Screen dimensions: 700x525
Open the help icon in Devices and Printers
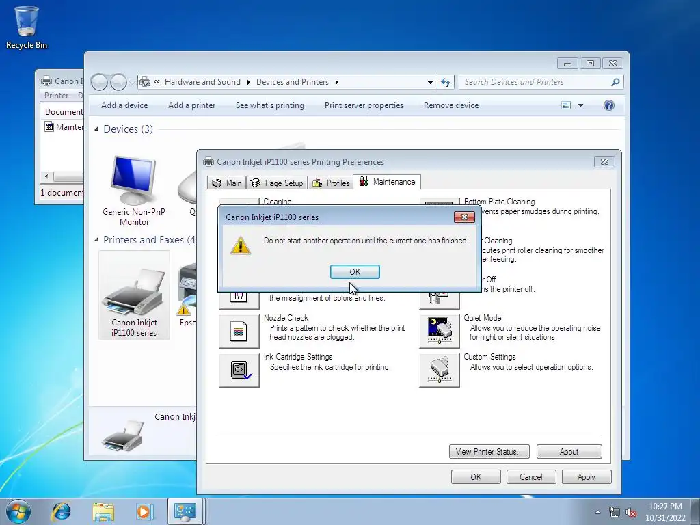609,105
